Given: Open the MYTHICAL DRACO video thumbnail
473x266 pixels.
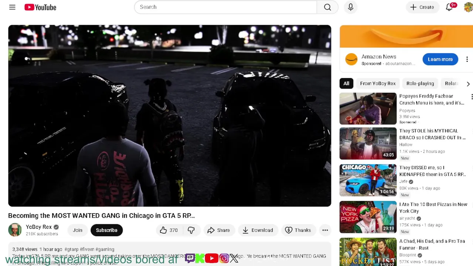Looking at the screenshot, I should pos(368,143).
